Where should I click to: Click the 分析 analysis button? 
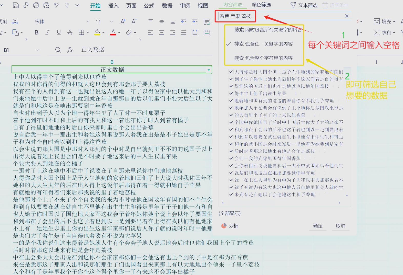[230, 226]
